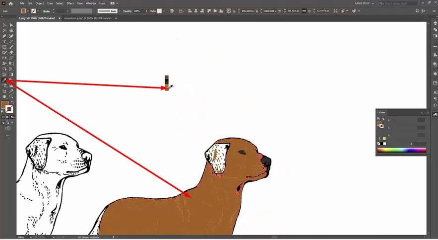Click the Recolor Artwork icon
Viewport: 438px width, 240px height.
(172, 11)
